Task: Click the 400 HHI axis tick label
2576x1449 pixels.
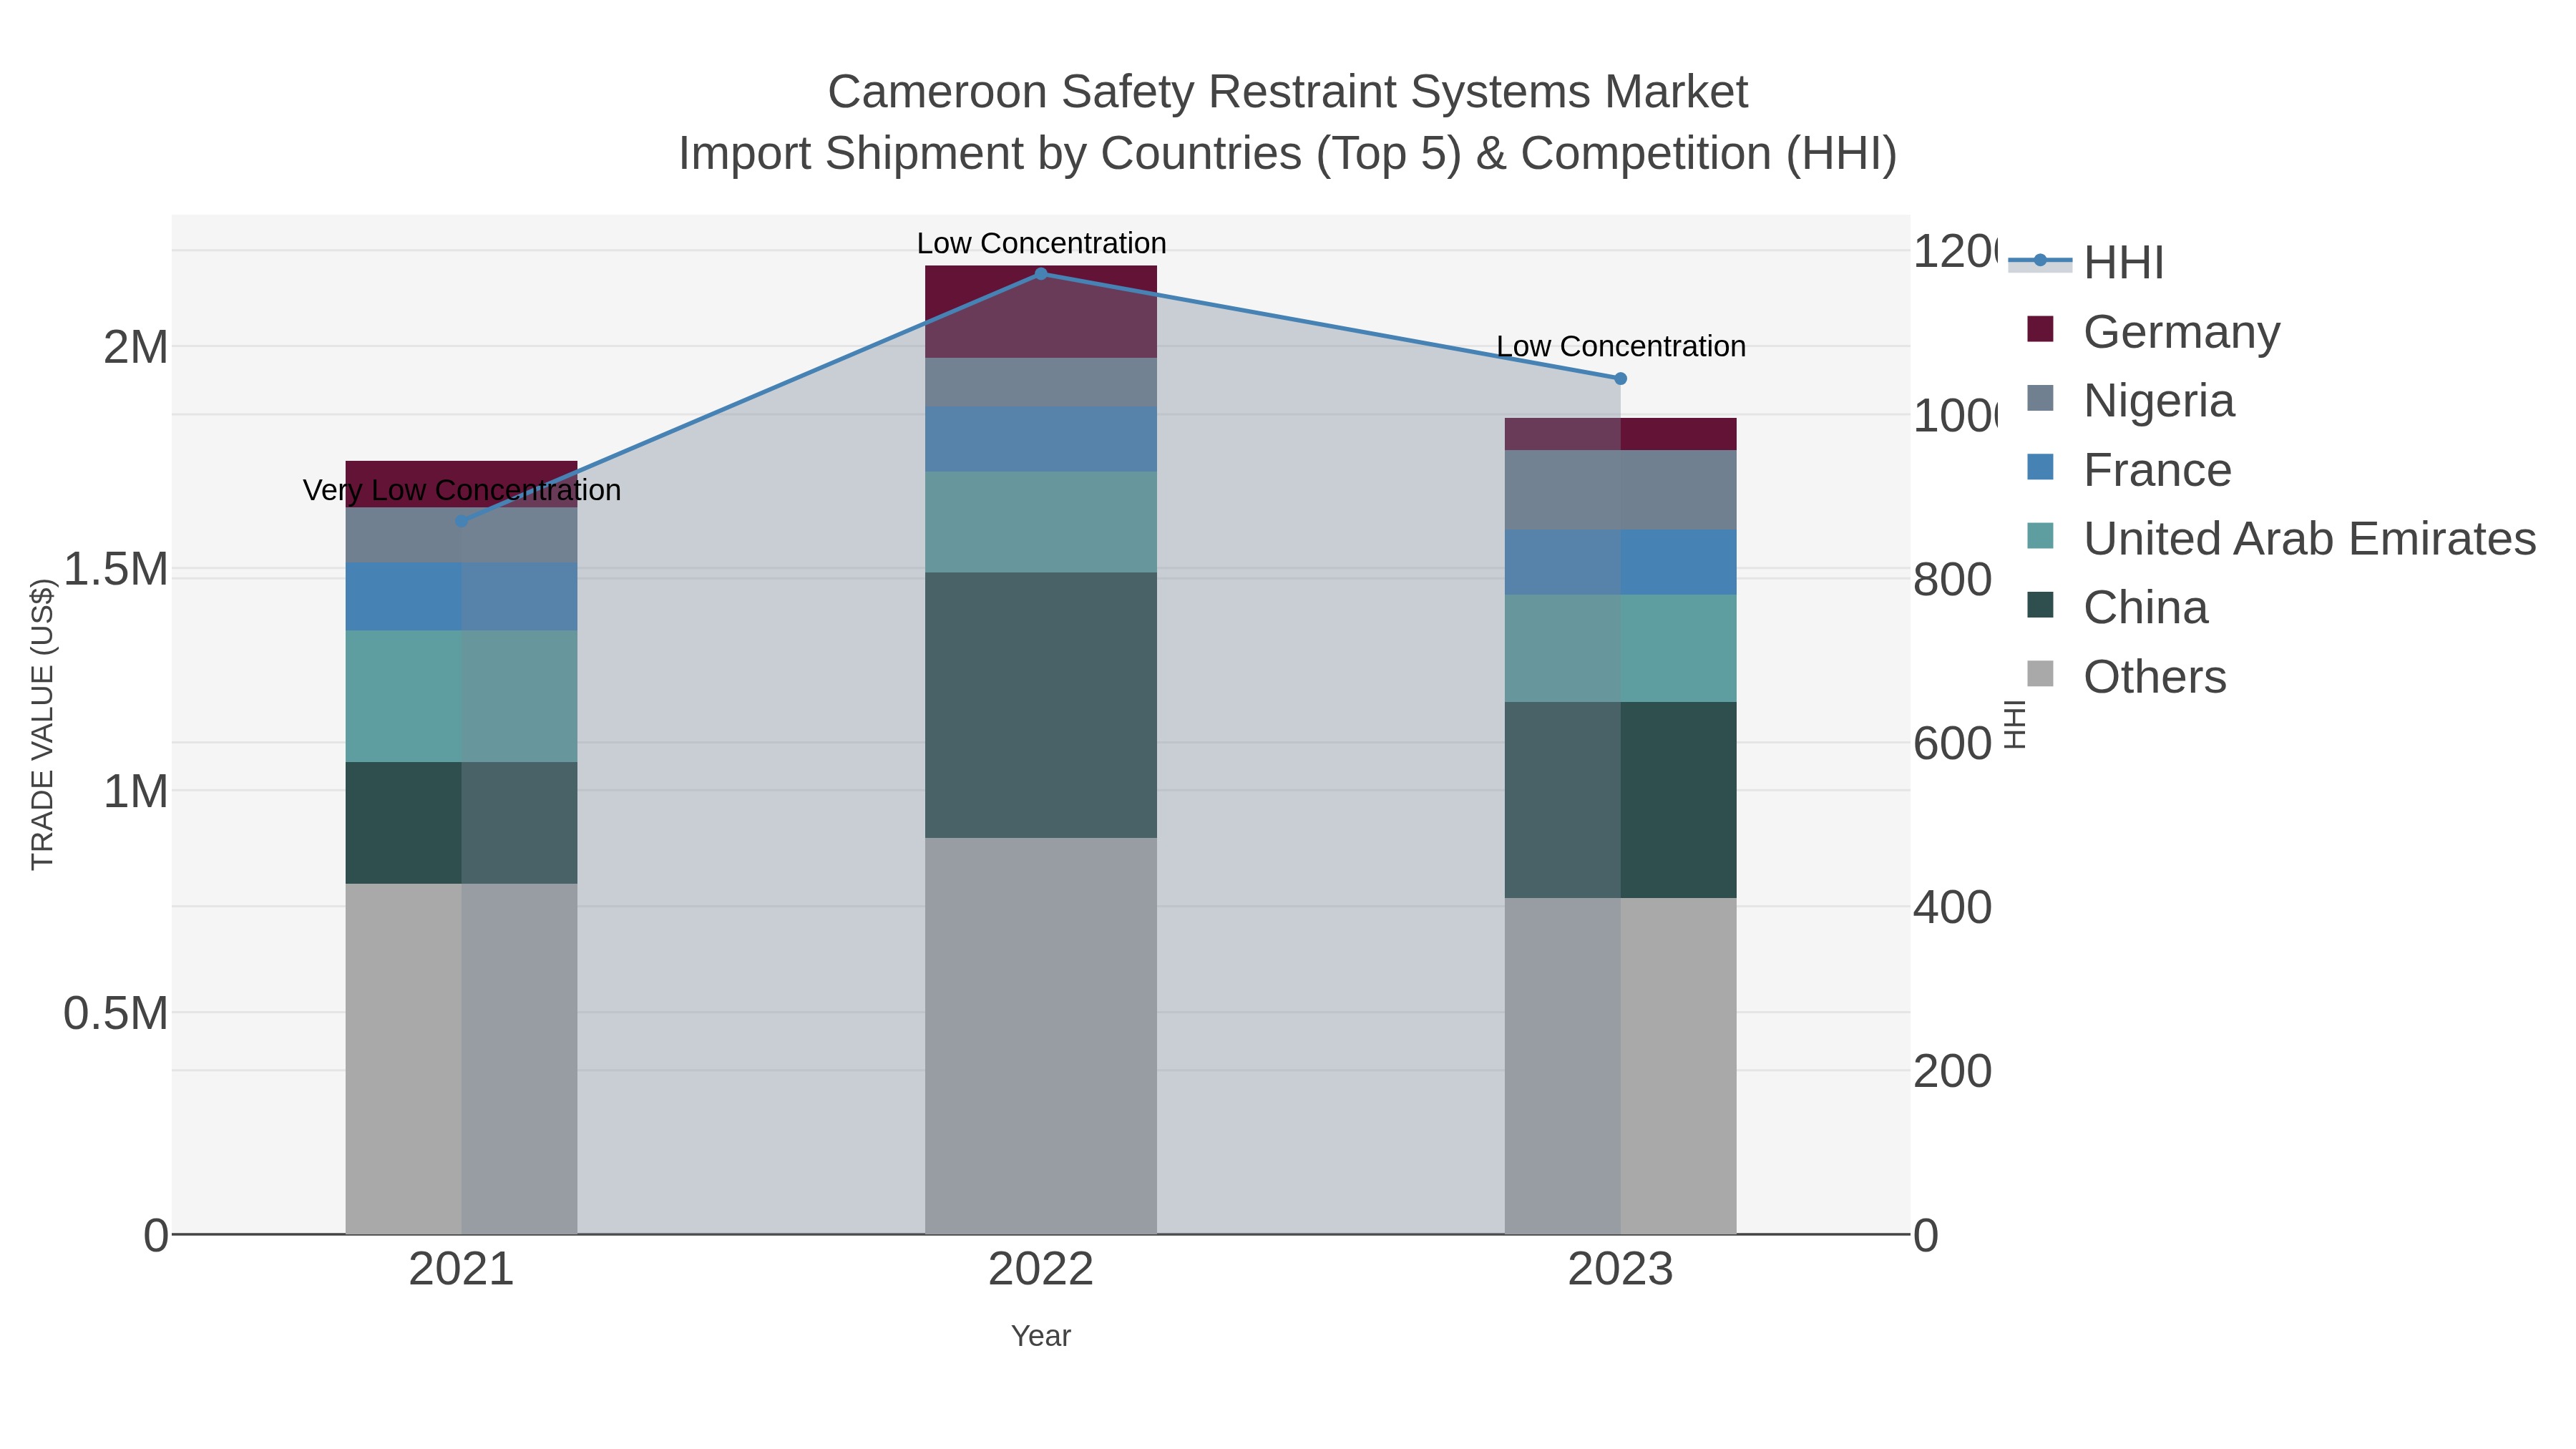Action: click(1953, 908)
